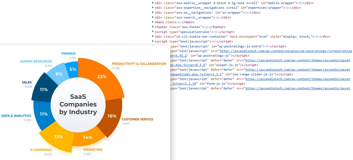
Task: Click the 5,453 count value
Action: click(x=72, y=58)
